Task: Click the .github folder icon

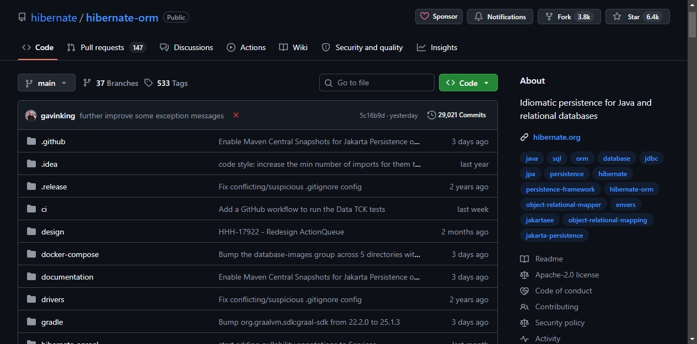Action: [x=31, y=141]
